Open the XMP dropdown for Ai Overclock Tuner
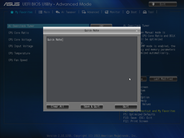The height and width of the screenshot is (138, 184). tap(101, 26)
